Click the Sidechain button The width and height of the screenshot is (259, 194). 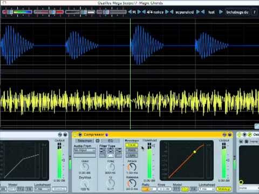click(x=85, y=141)
